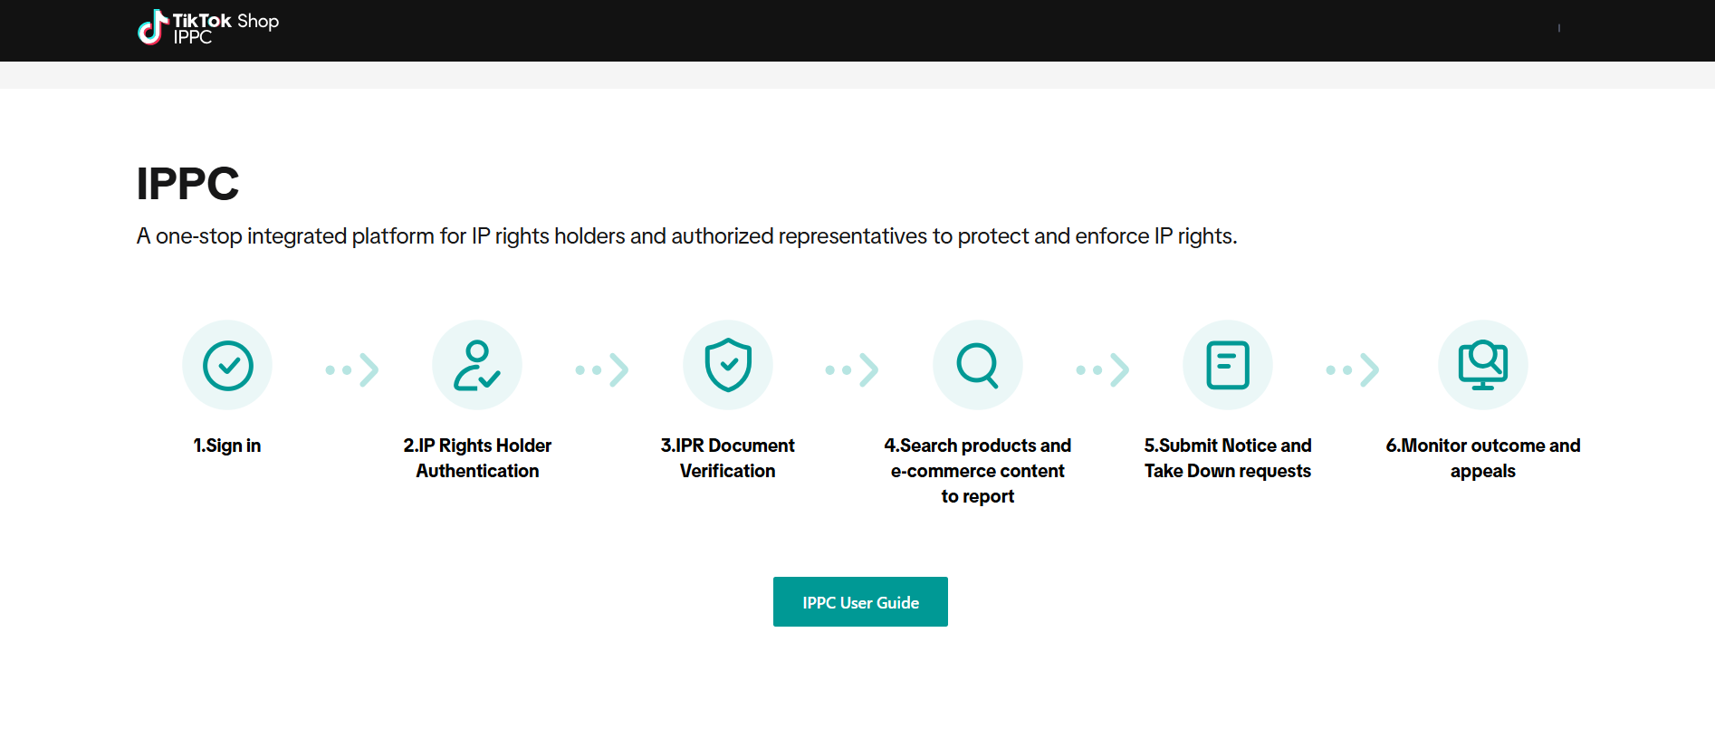Click the IP Rights Holder Authentication person icon
The height and width of the screenshot is (738, 1715).
[477, 366]
